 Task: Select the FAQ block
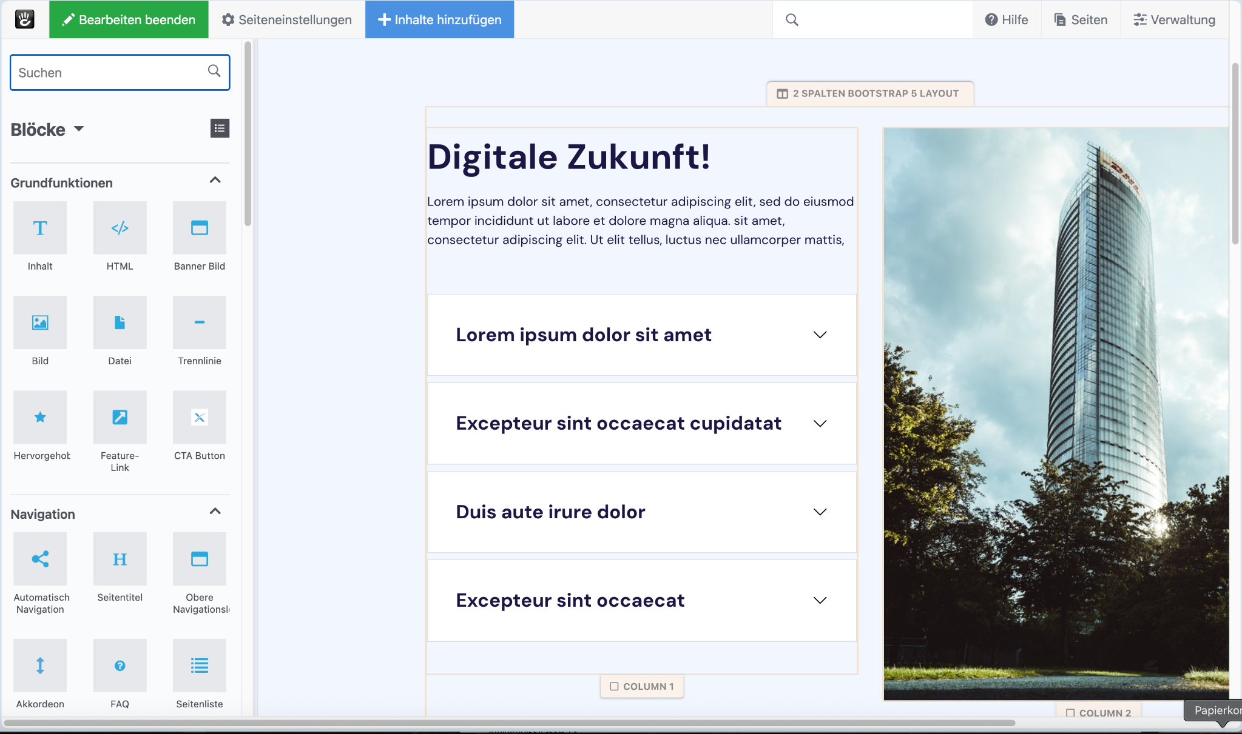click(x=120, y=666)
